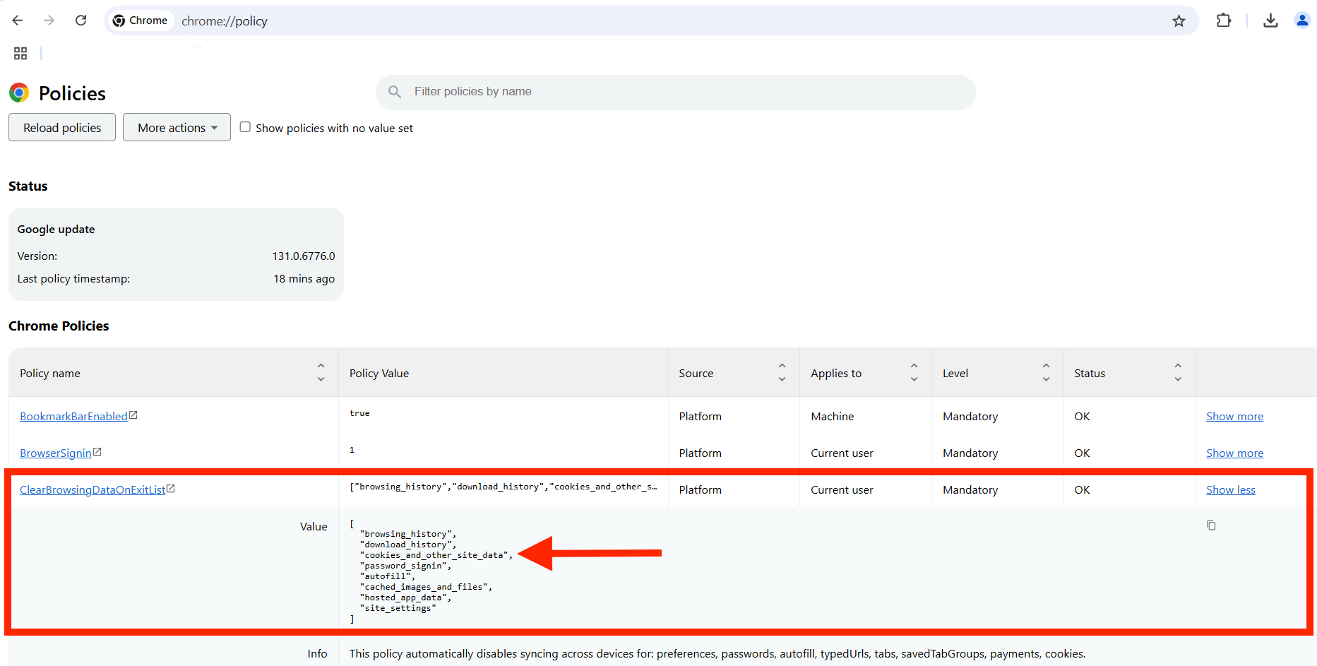Click the copy icon next to policy value
This screenshot has height=666, width=1317.
pos(1211,525)
